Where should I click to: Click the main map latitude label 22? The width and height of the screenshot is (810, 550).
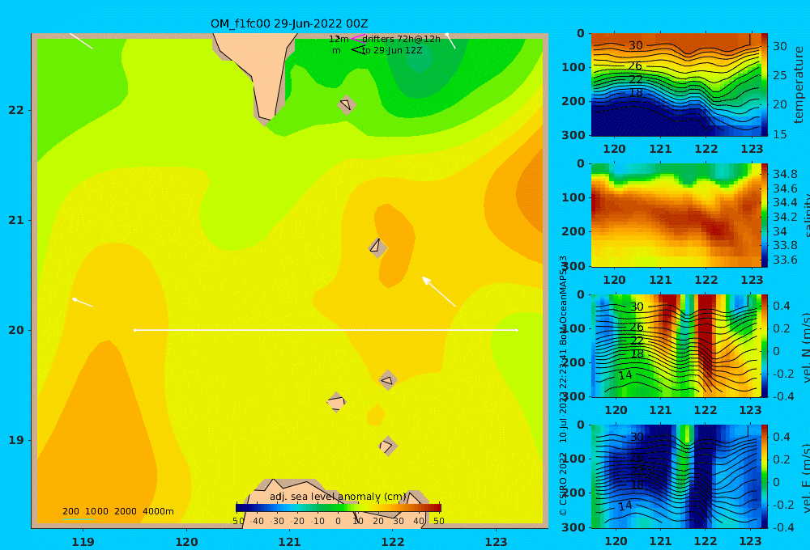16,110
